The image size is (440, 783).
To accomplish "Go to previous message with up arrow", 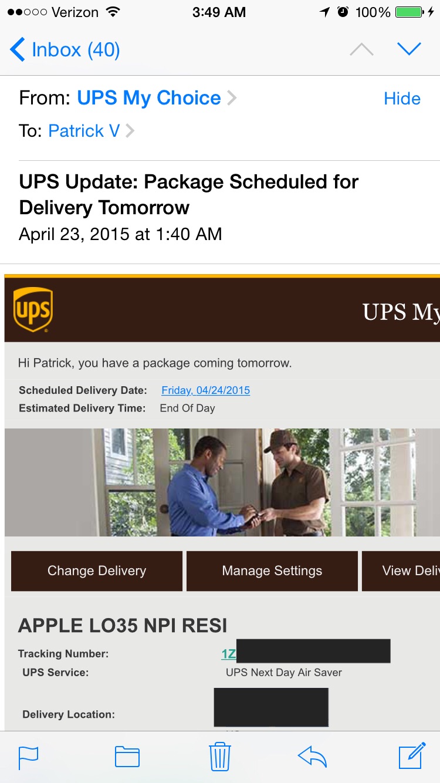I will pos(361,50).
